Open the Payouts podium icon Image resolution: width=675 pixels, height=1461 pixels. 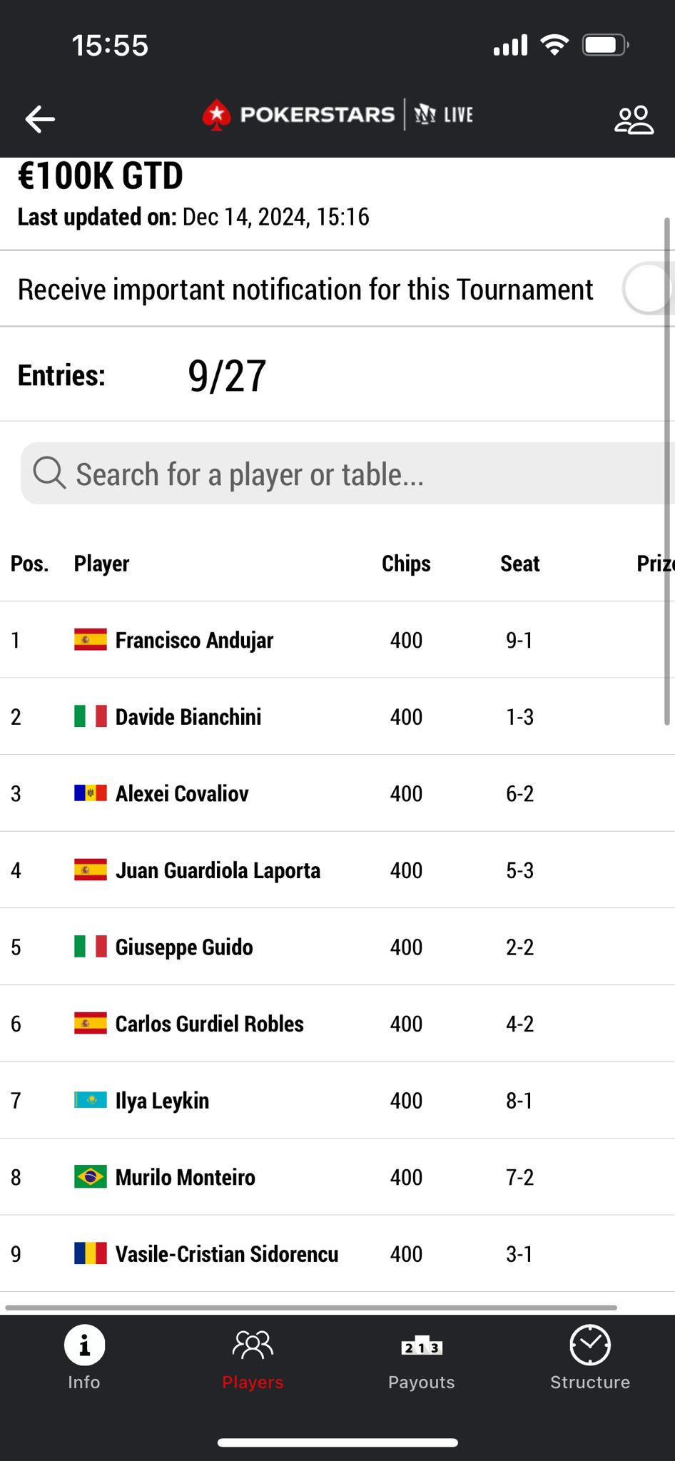(x=422, y=1345)
